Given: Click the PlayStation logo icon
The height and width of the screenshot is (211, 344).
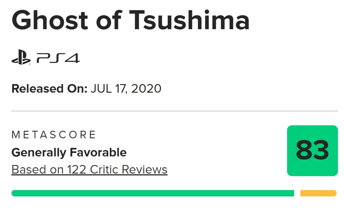Looking at the screenshot, I should click(x=21, y=57).
